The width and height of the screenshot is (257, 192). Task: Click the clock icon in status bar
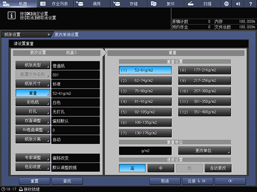pyautogui.click(x=3, y=189)
